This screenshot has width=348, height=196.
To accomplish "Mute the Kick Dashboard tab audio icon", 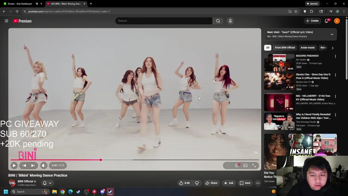I will pyautogui.click(x=37, y=4).
